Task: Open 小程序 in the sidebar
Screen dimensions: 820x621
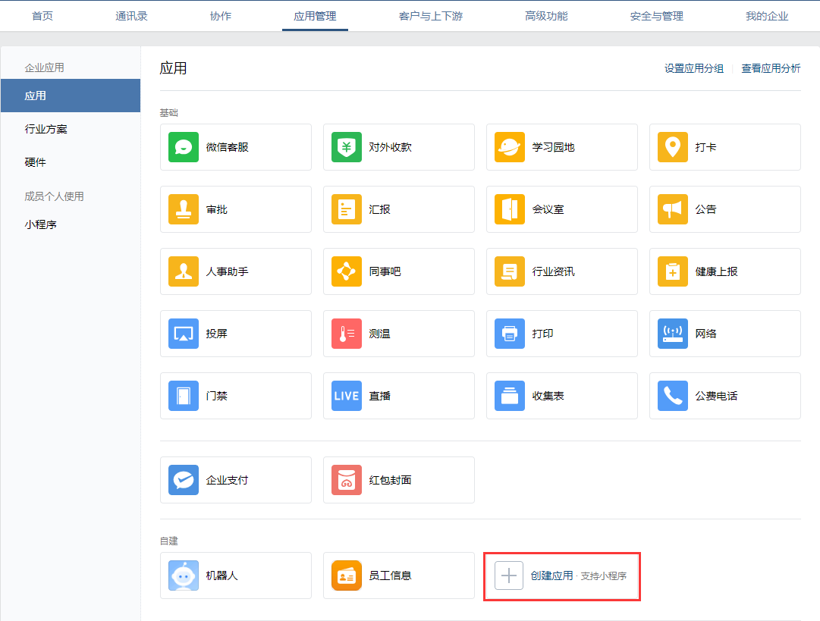Action: point(41,224)
